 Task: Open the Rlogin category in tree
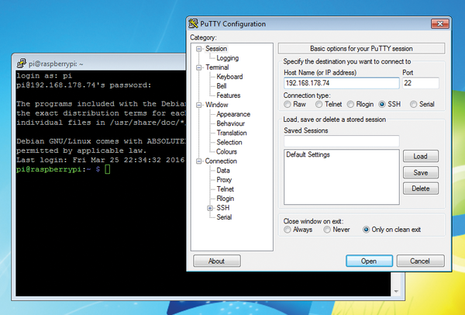225,199
